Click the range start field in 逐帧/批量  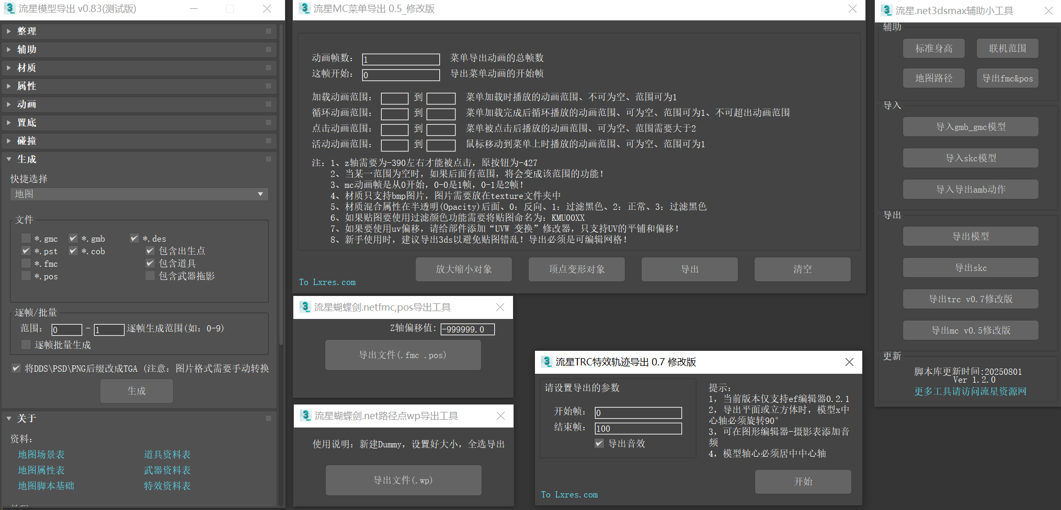click(67, 330)
